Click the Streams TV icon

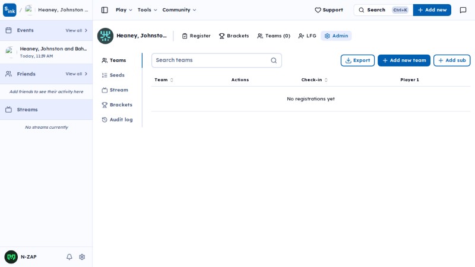9,110
